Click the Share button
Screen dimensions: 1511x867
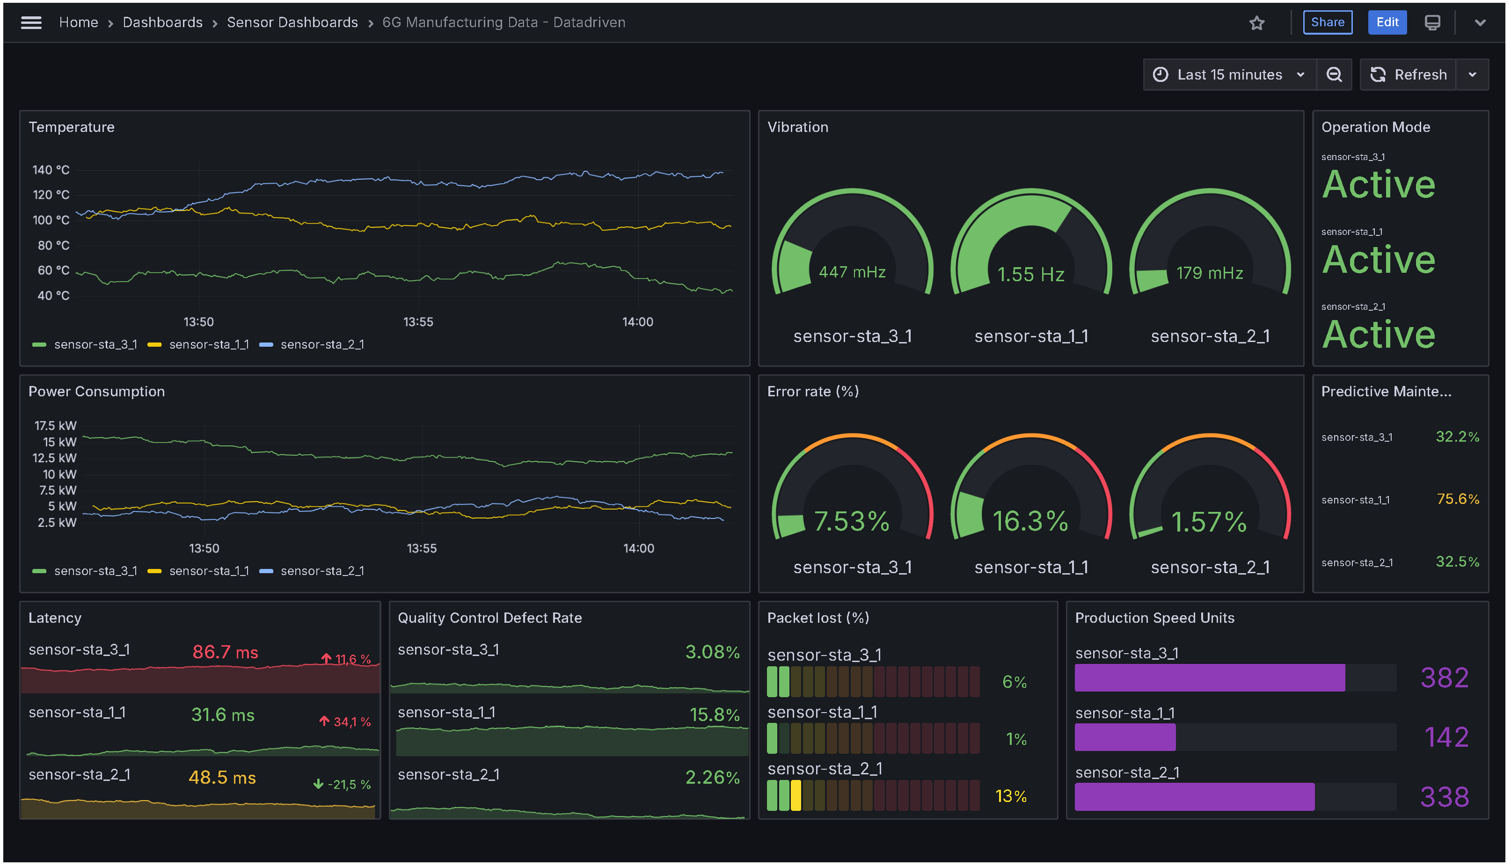[1327, 22]
